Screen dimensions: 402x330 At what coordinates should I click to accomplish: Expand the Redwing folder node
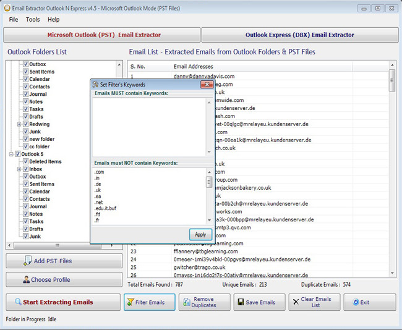click(x=19, y=124)
